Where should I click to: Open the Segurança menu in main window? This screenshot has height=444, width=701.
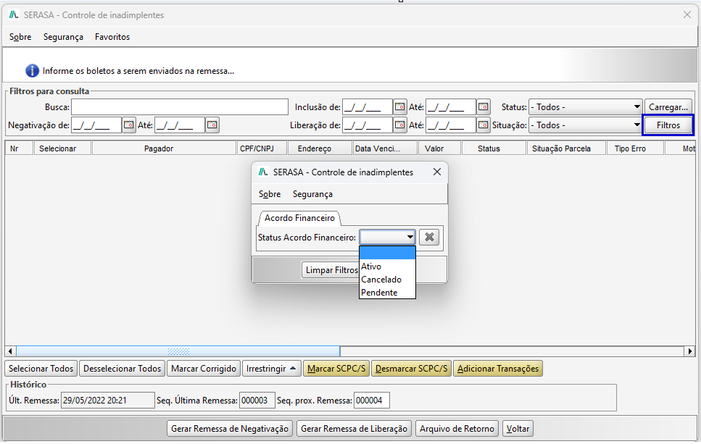tap(63, 37)
